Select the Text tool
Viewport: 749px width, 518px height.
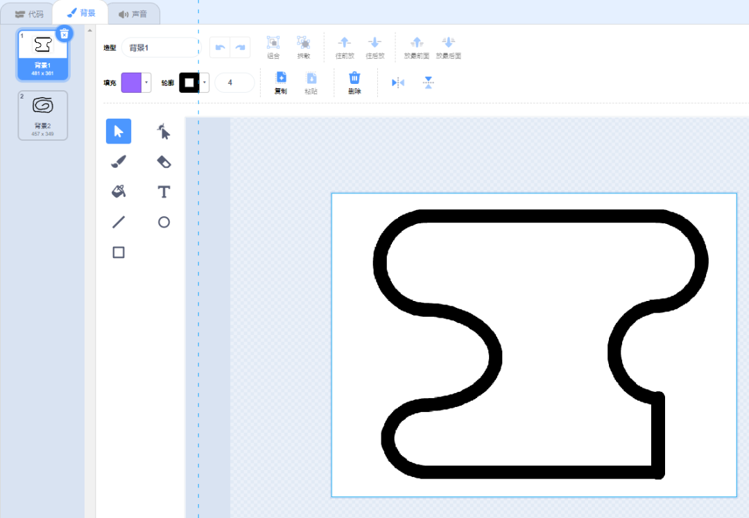pos(164,192)
